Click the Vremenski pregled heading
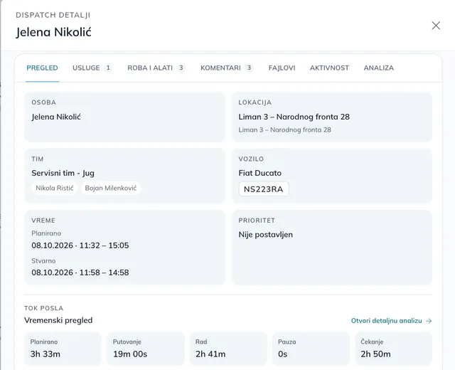 [x=58, y=320]
